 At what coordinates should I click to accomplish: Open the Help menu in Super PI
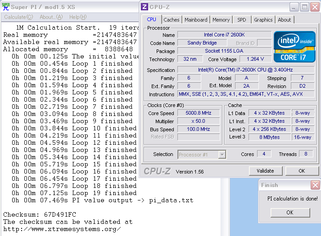[x=78, y=17]
